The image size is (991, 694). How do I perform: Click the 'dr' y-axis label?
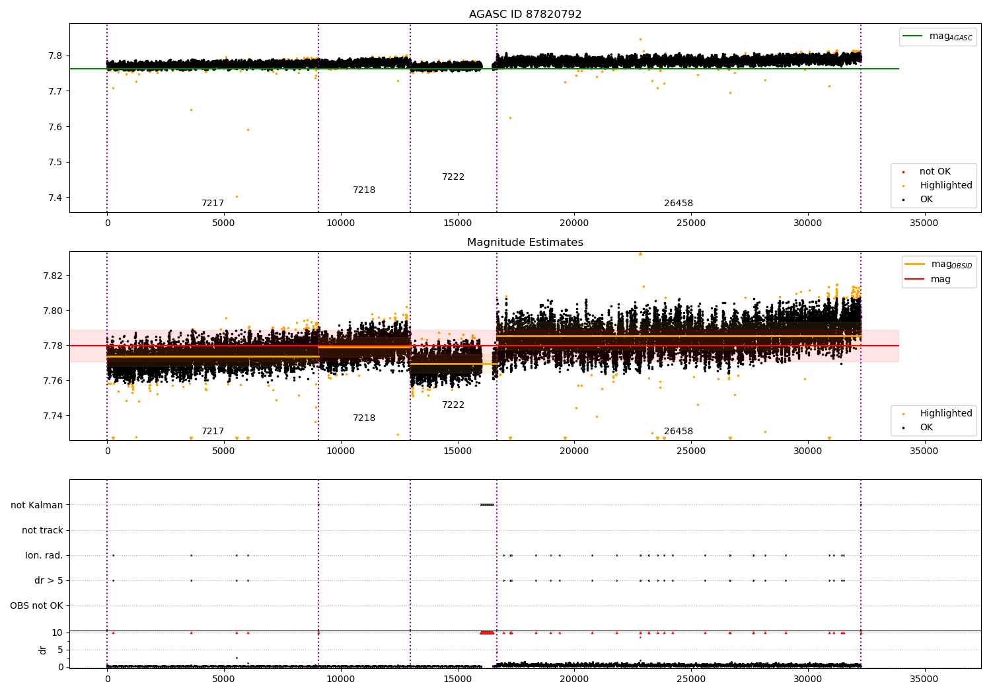[43, 650]
